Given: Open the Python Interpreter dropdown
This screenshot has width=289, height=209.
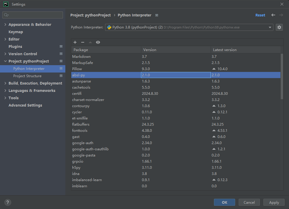Looking at the screenshot, I should pyautogui.click(x=189, y=27).
